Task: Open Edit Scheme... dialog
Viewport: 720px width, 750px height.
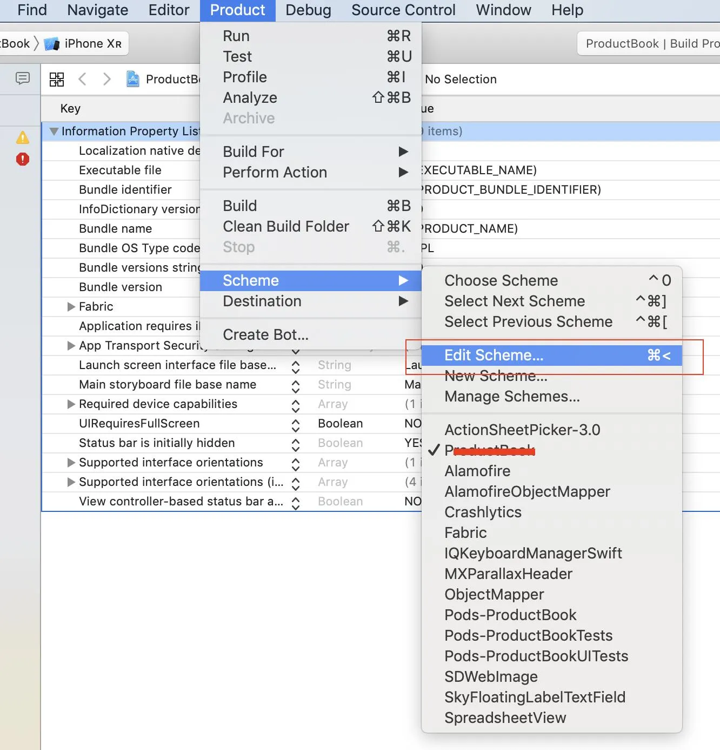Action: point(552,355)
